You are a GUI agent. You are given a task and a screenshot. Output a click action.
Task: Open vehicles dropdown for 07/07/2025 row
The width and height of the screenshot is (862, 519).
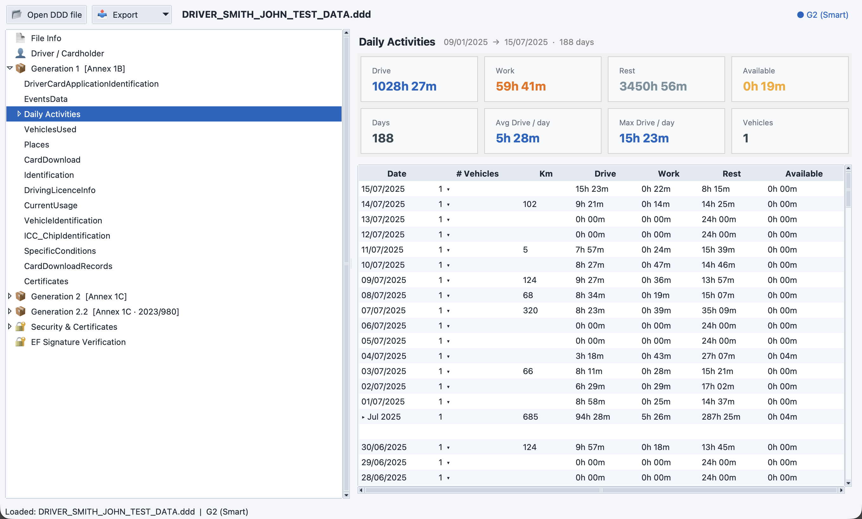coord(448,311)
